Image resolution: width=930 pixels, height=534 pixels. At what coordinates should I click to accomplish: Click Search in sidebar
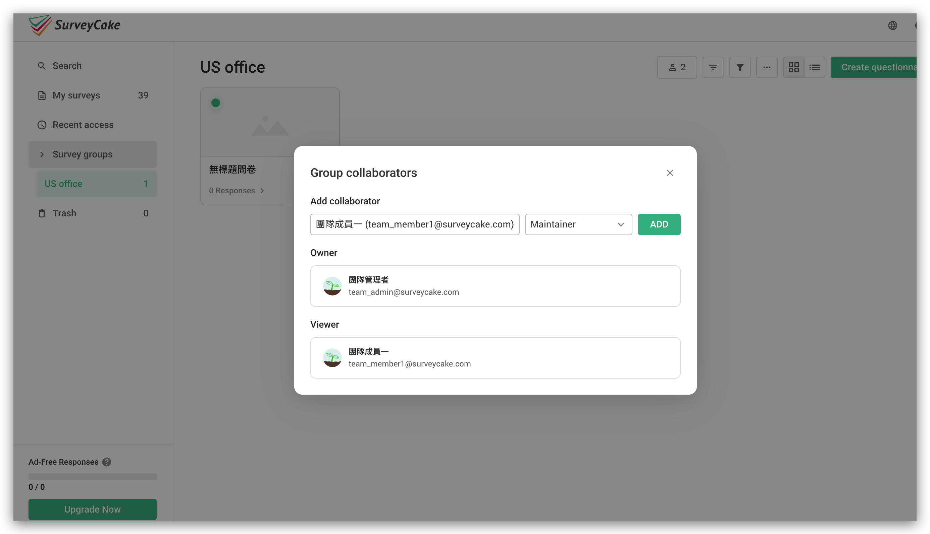93,66
